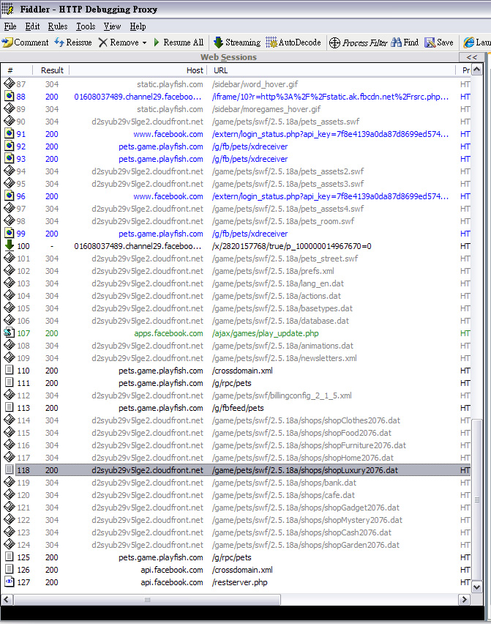Click the session 104 cached icon
The height and width of the screenshot is (624, 491).
click(x=9, y=295)
